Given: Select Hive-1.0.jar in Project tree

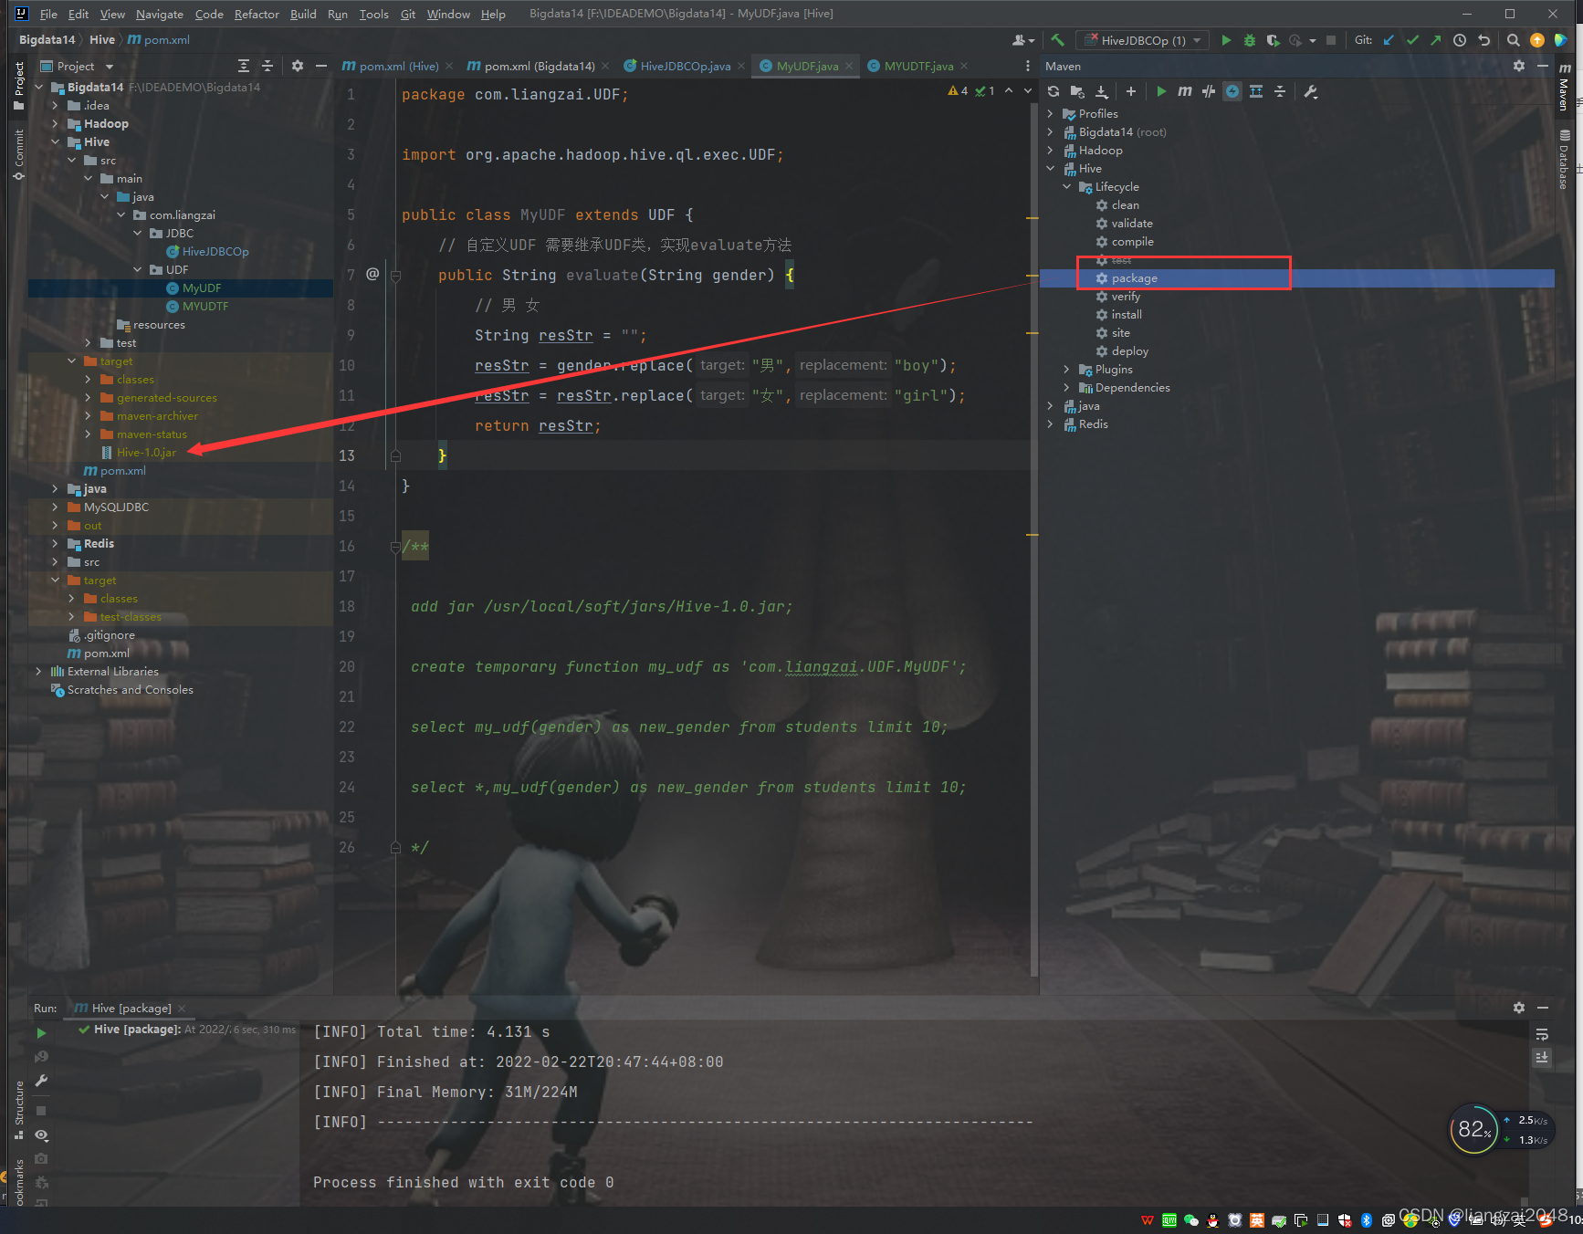Looking at the screenshot, I should (x=146, y=452).
